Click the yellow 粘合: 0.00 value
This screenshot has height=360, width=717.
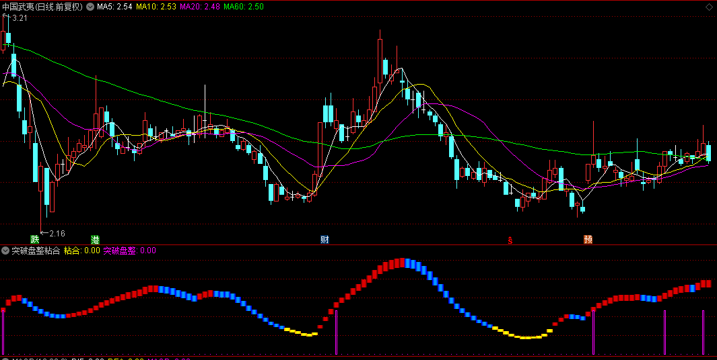tap(82, 250)
